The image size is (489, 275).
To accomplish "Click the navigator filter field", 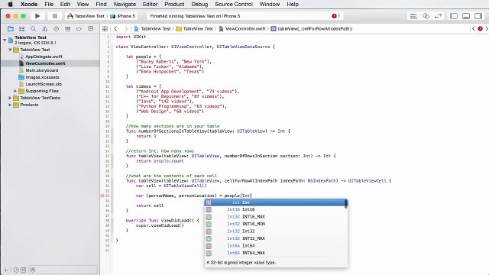I will click(x=63, y=270).
